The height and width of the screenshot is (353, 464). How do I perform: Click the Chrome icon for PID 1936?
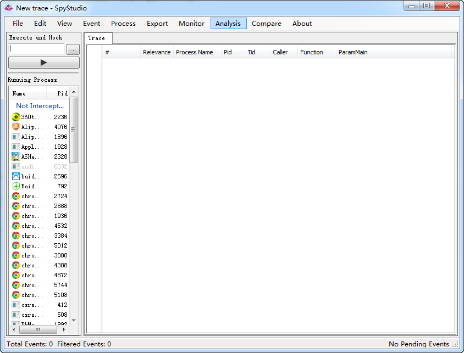click(16, 216)
